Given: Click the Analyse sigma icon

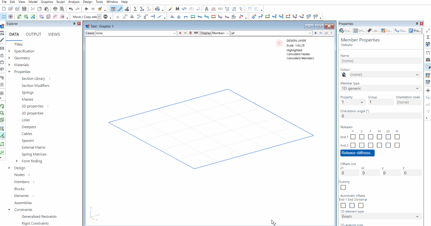Looking at the screenshot, I should [x=135, y=9].
